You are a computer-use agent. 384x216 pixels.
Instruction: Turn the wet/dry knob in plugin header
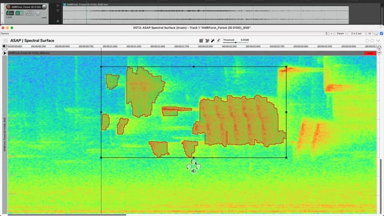376,34
